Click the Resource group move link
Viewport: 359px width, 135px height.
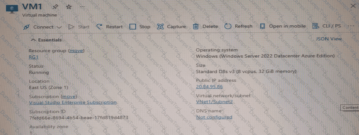[x=76, y=51]
